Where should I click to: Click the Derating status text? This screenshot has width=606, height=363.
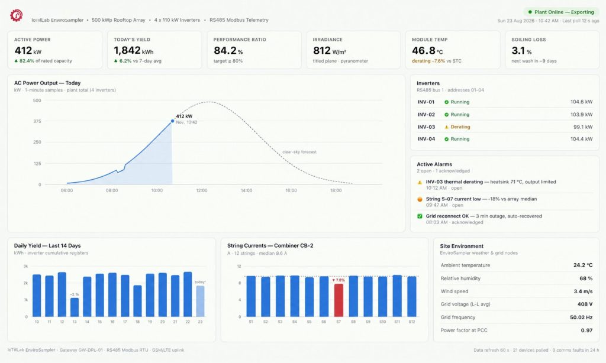pos(460,127)
